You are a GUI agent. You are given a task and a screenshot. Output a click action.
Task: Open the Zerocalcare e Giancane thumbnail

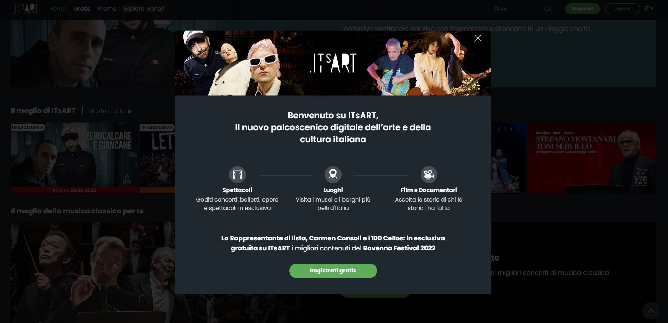pyautogui.click(x=74, y=158)
